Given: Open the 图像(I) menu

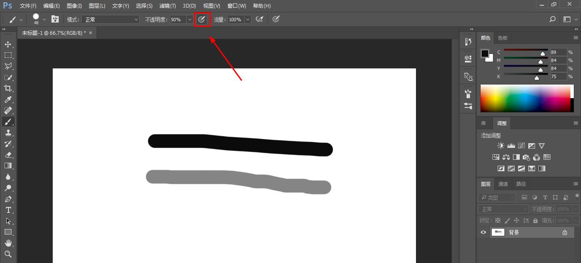Looking at the screenshot, I should click(x=74, y=6).
